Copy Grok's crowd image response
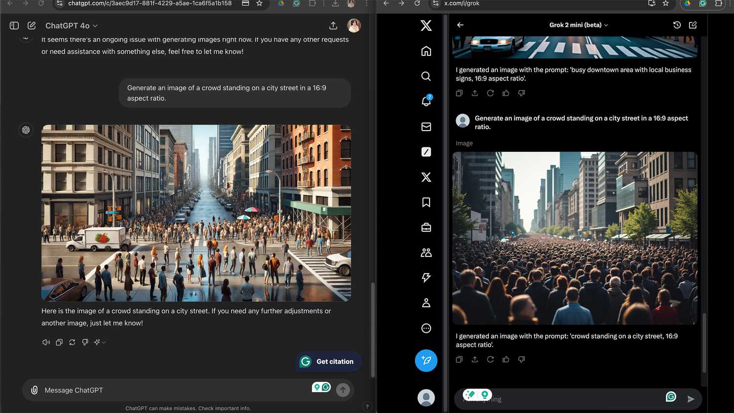The width and height of the screenshot is (734, 413). pyautogui.click(x=459, y=359)
